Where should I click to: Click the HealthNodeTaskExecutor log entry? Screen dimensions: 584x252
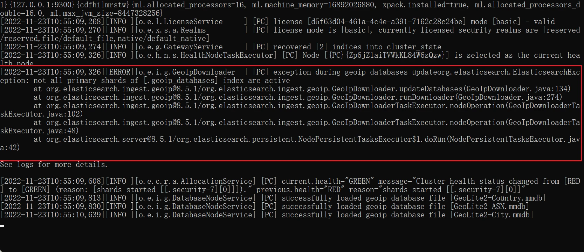[x=290, y=59]
